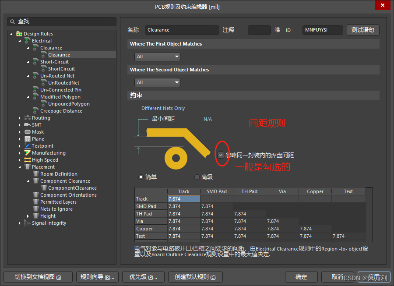Click the Testpoint category icon
This screenshot has width=394, height=286.
click(x=28, y=146)
